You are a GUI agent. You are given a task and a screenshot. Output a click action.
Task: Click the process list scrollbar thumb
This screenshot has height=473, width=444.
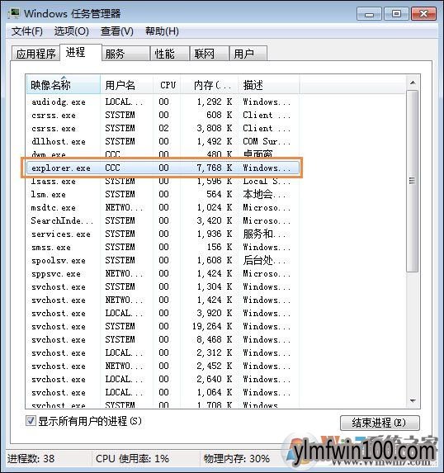pos(412,181)
